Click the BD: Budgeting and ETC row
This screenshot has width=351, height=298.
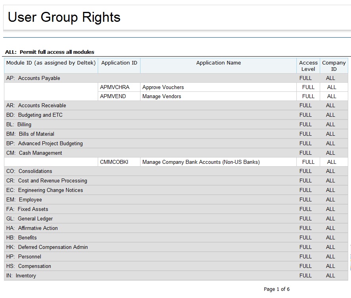[x=34, y=115]
